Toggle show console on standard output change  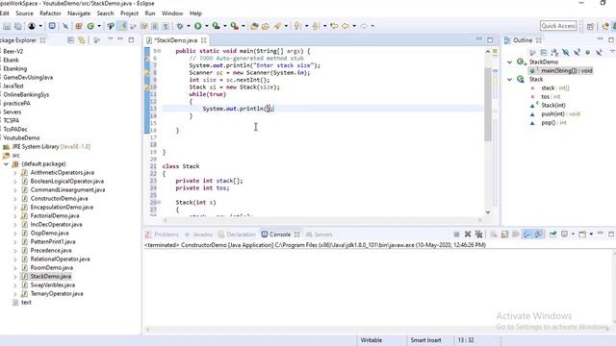(x=527, y=235)
